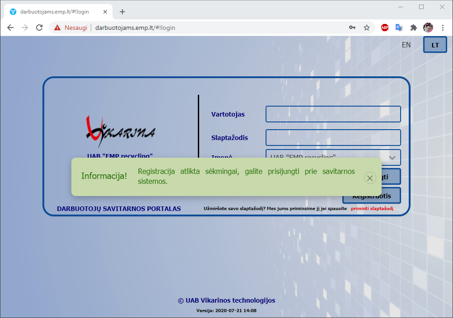Reload the page
This screenshot has width=453, height=318.
pyautogui.click(x=39, y=28)
